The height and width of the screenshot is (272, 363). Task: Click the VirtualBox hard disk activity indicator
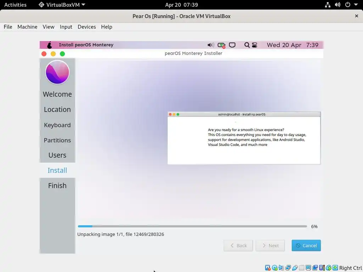tap(268, 268)
